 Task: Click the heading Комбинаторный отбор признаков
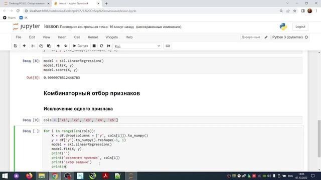click(x=92, y=93)
